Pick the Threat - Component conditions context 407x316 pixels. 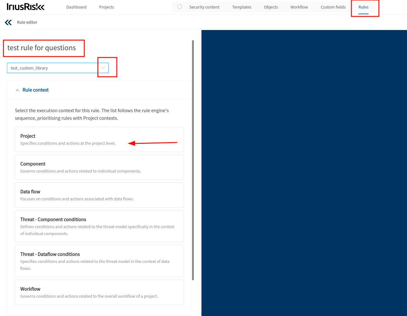(x=99, y=226)
